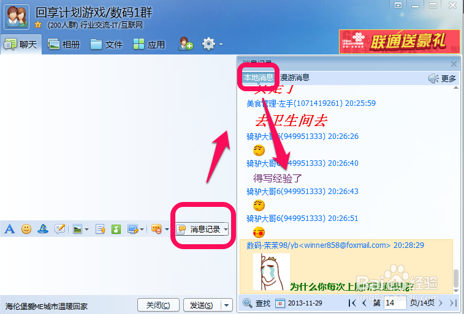The height and width of the screenshot is (314, 464).
Task: Click the 关闭(C) close button
Action: coord(158,305)
